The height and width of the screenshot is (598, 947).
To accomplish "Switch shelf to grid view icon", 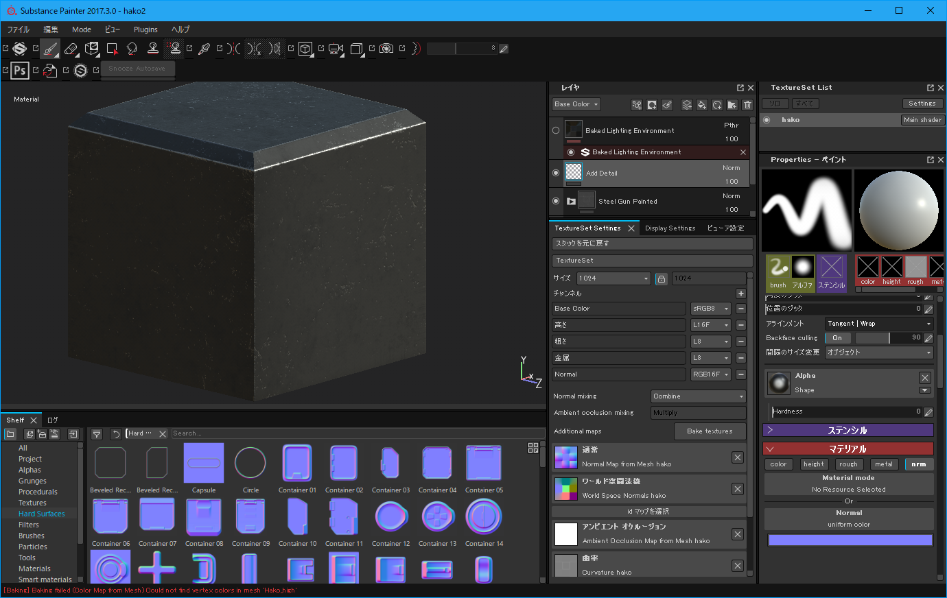I will pos(533,448).
